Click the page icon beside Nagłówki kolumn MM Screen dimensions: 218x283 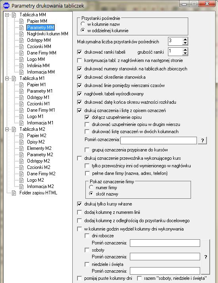point(21,34)
